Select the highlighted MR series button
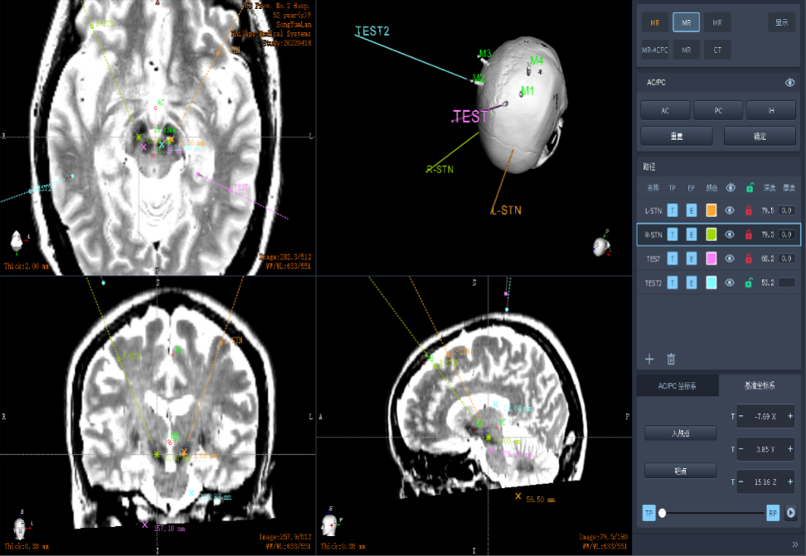The height and width of the screenshot is (556, 806). 687,22
